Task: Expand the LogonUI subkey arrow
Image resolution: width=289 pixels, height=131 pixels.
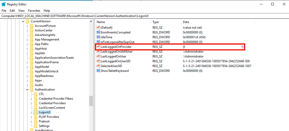Action: click(31, 112)
